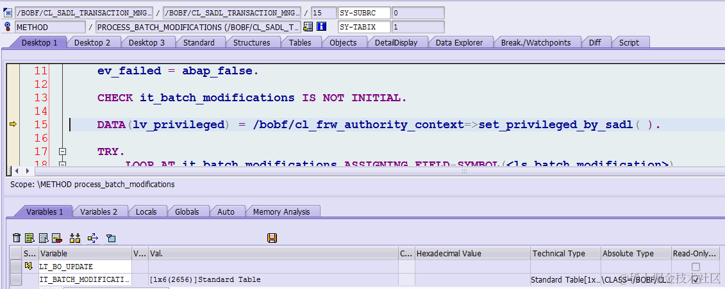Open the Standard tab

point(199,42)
